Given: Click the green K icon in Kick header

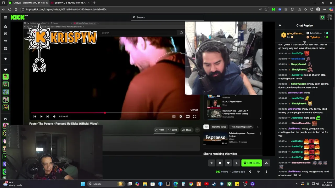Looking at the screenshot, I should [x=322, y=17].
